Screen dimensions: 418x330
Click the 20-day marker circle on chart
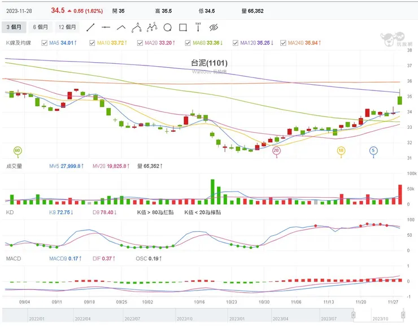click(276, 150)
